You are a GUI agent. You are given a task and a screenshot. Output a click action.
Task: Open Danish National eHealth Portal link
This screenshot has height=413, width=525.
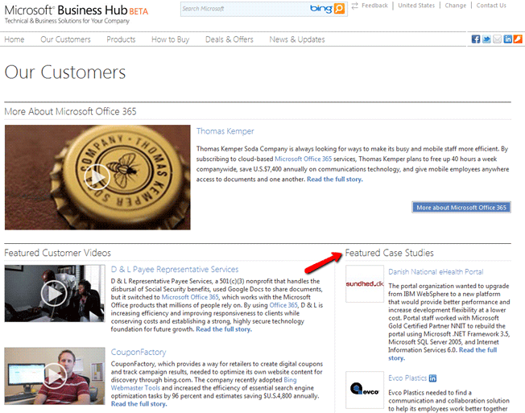[x=436, y=272]
